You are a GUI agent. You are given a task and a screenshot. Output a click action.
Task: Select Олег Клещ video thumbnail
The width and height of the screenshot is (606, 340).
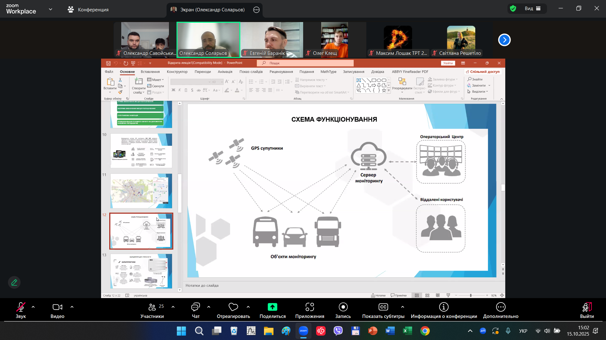point(334,39)
